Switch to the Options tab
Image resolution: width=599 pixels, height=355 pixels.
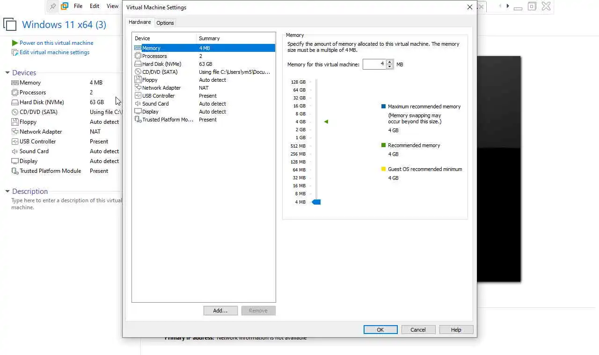[165, 23]
